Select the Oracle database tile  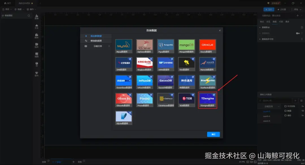(x=208, y=46)
